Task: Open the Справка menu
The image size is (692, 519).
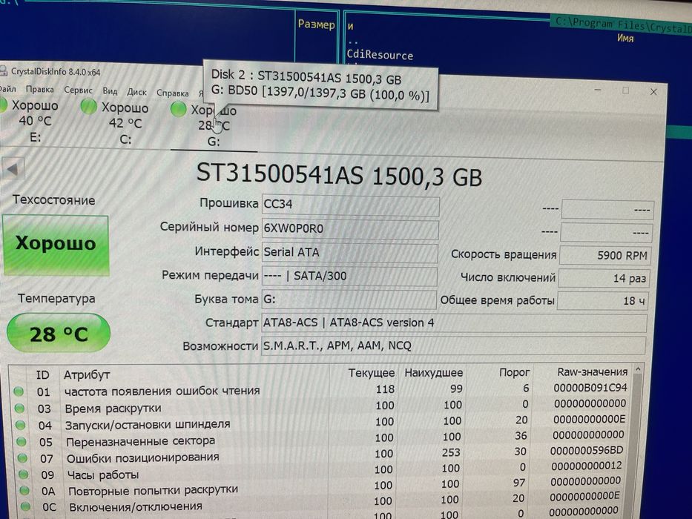Action: (173, 93)
